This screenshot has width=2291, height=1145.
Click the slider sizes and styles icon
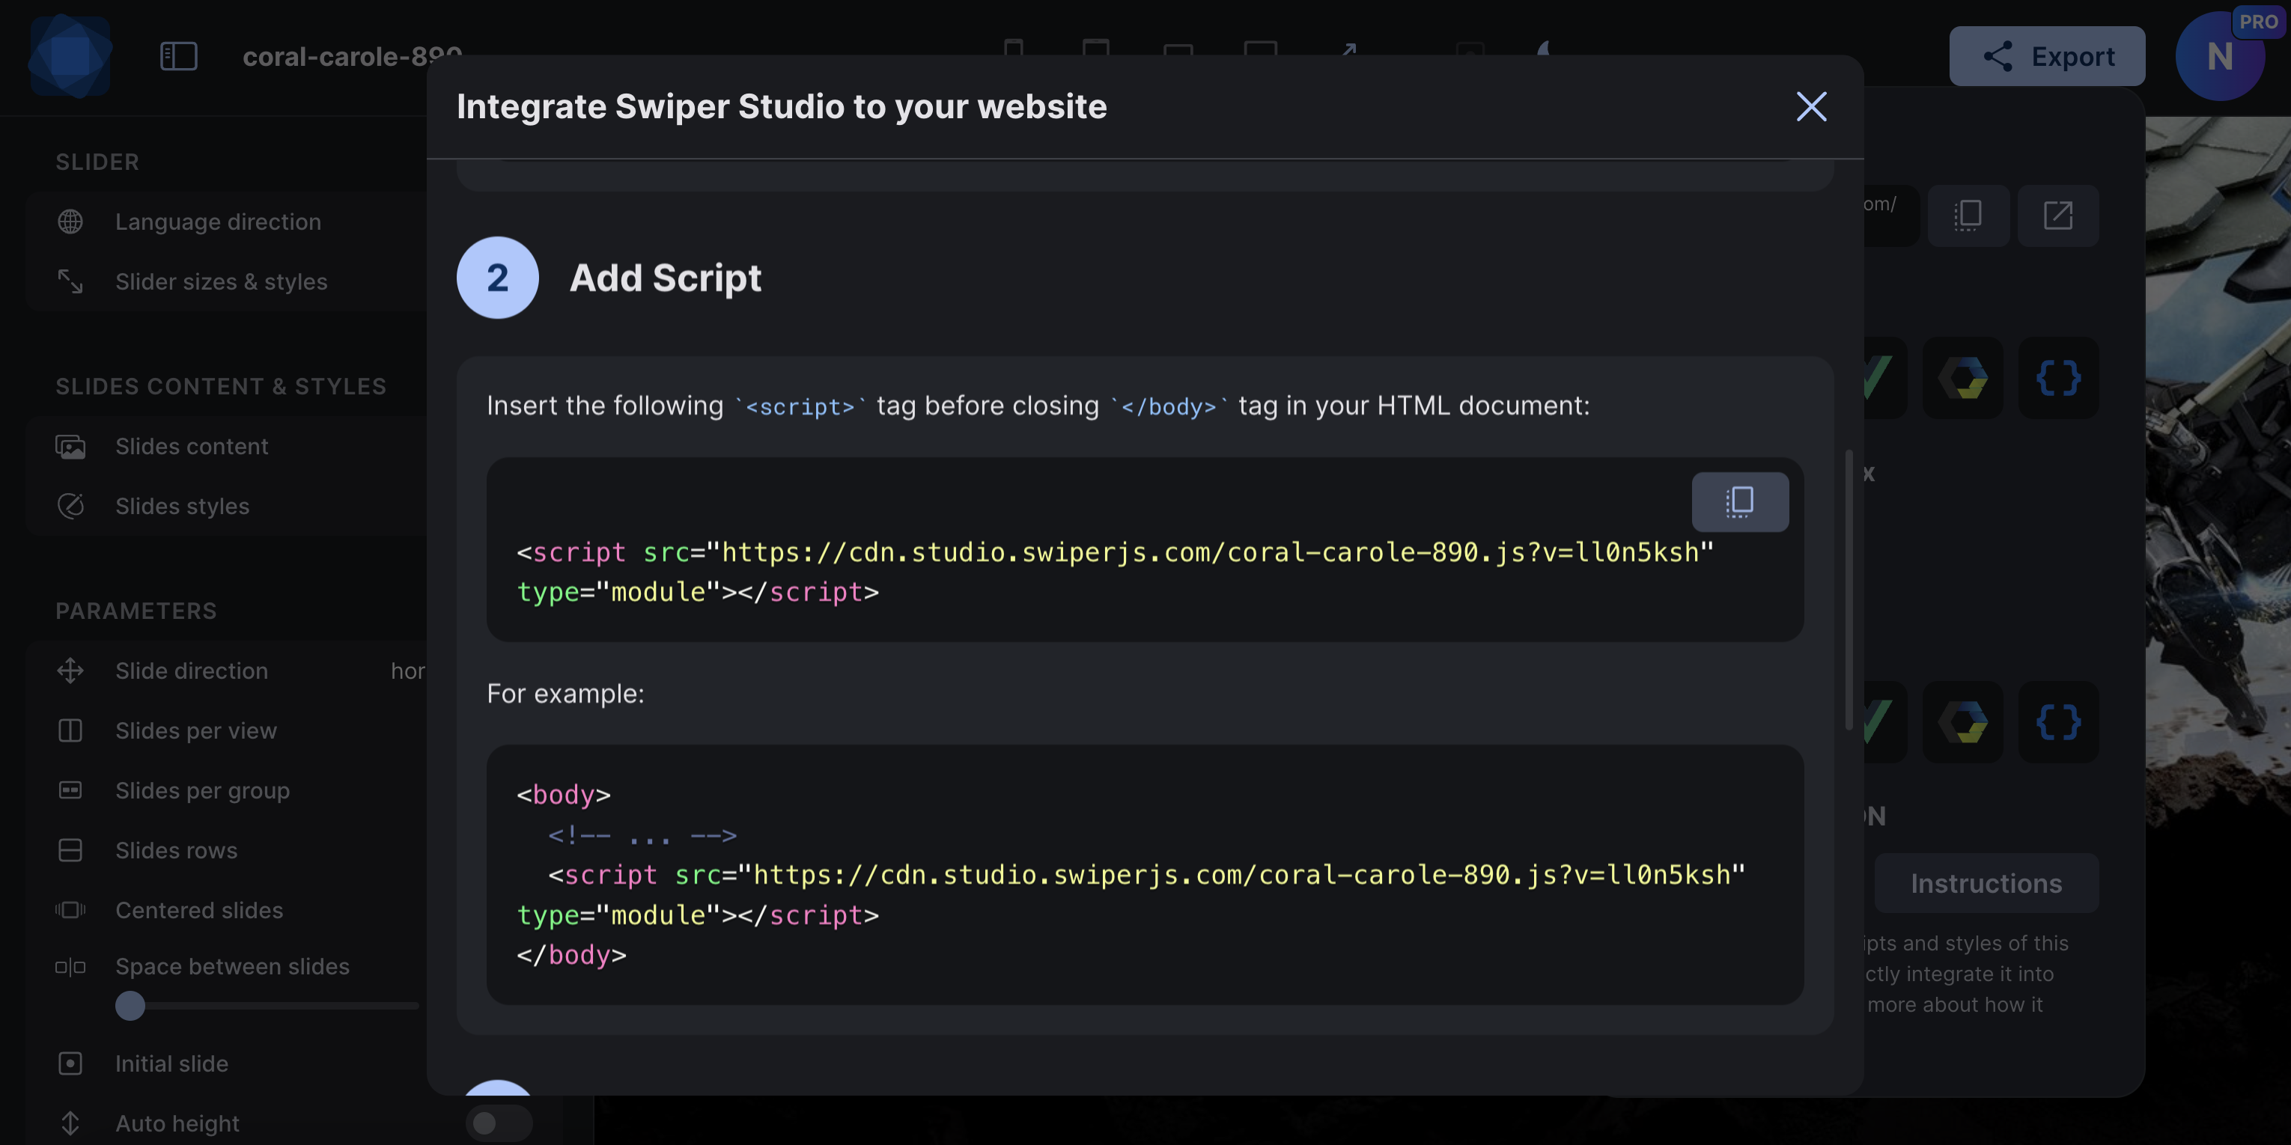coord(69,281)
